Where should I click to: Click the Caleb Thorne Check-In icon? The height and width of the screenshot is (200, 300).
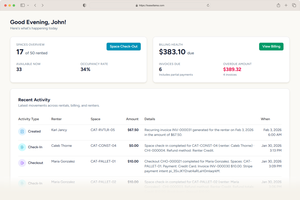[x=22, y=147]
